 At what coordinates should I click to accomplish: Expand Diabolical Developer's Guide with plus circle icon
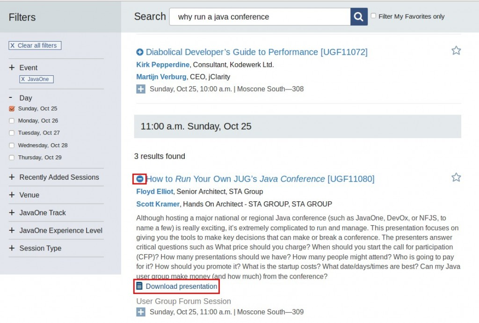tap(139, 52)
